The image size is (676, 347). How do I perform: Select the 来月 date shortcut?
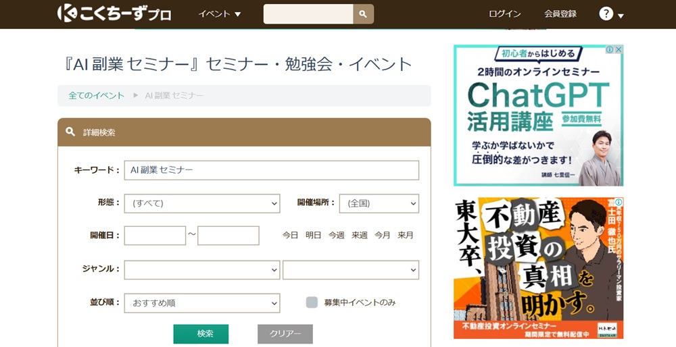pos(405,235)
